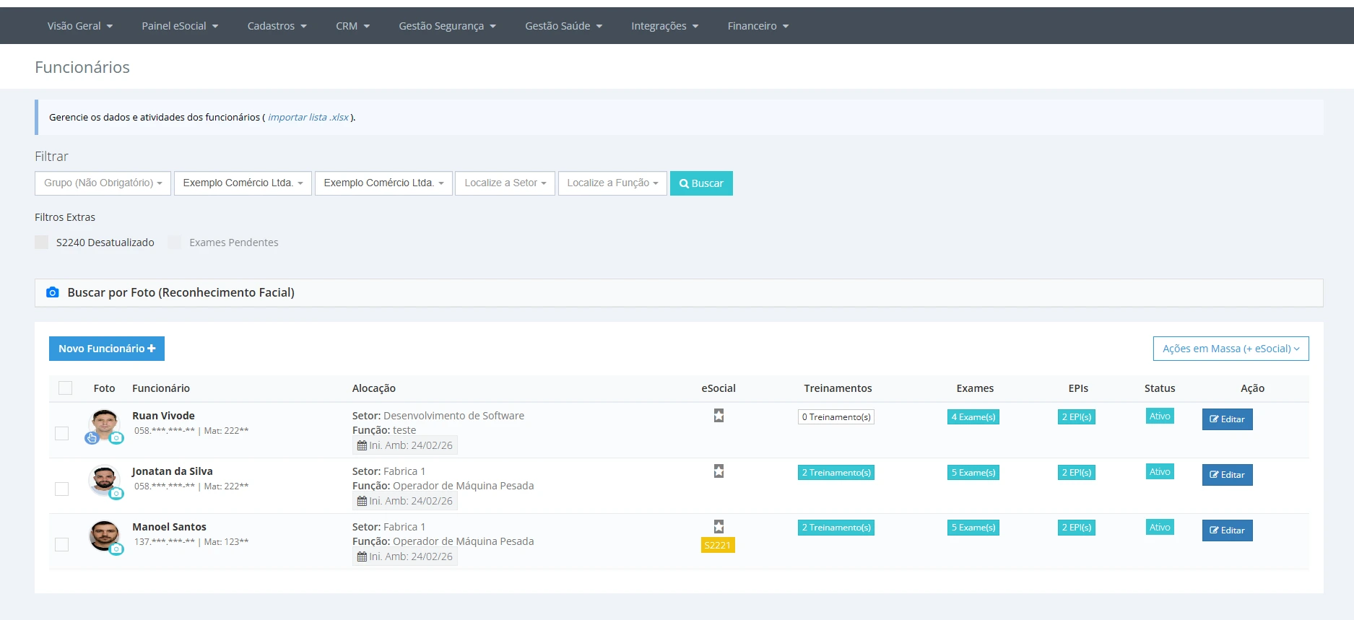This screenshot has height=620, width=1354.
Task: Click the 2 EPI(s) badge for Ruan Vivode
Action: (1077, 417)
